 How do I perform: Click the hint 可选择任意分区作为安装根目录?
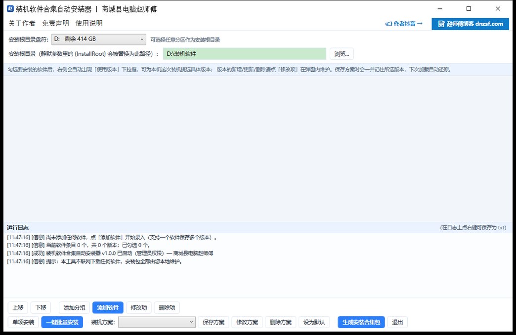185,40
